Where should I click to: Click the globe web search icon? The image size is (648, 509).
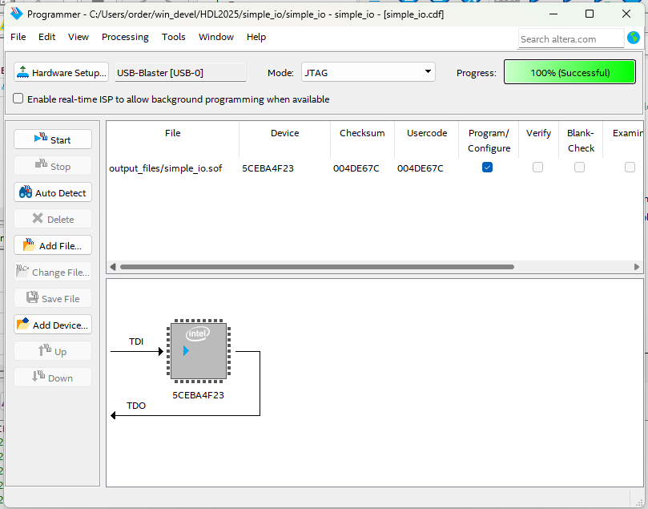point(634,38)
